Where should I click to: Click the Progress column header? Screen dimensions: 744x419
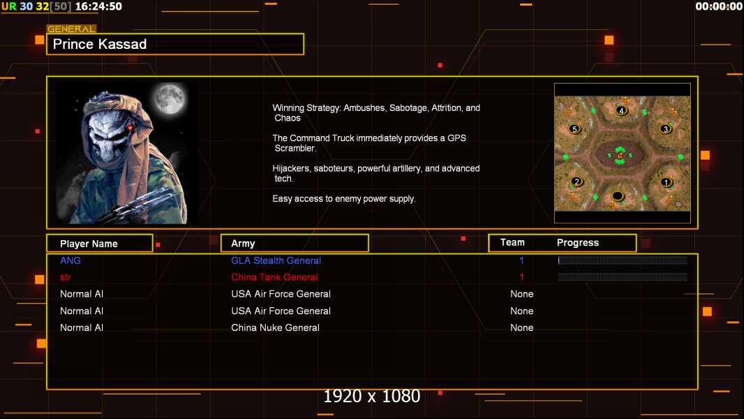(x=577, y=242)
